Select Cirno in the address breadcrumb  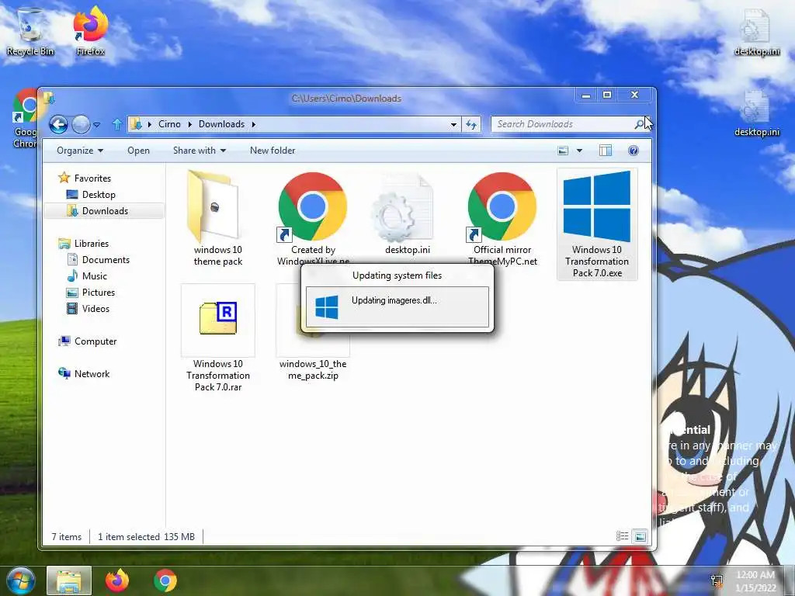click(169, 124)
